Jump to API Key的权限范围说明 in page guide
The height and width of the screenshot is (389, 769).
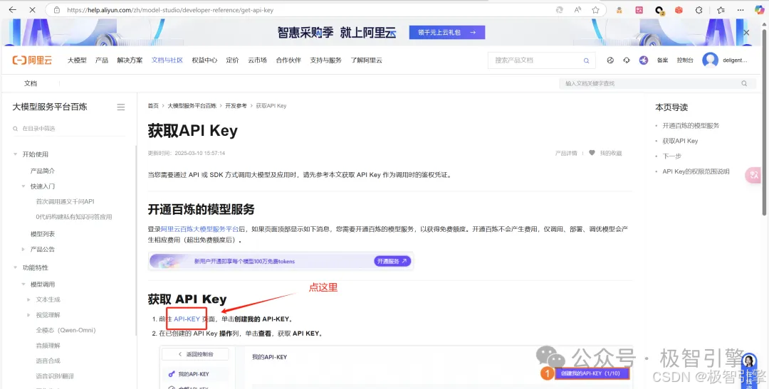pyautogui.click(x=696, y=171)
